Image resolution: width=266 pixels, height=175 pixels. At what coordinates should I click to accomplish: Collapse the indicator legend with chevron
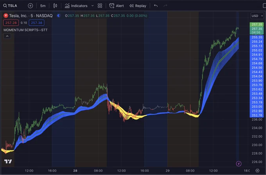pos(7,36)
